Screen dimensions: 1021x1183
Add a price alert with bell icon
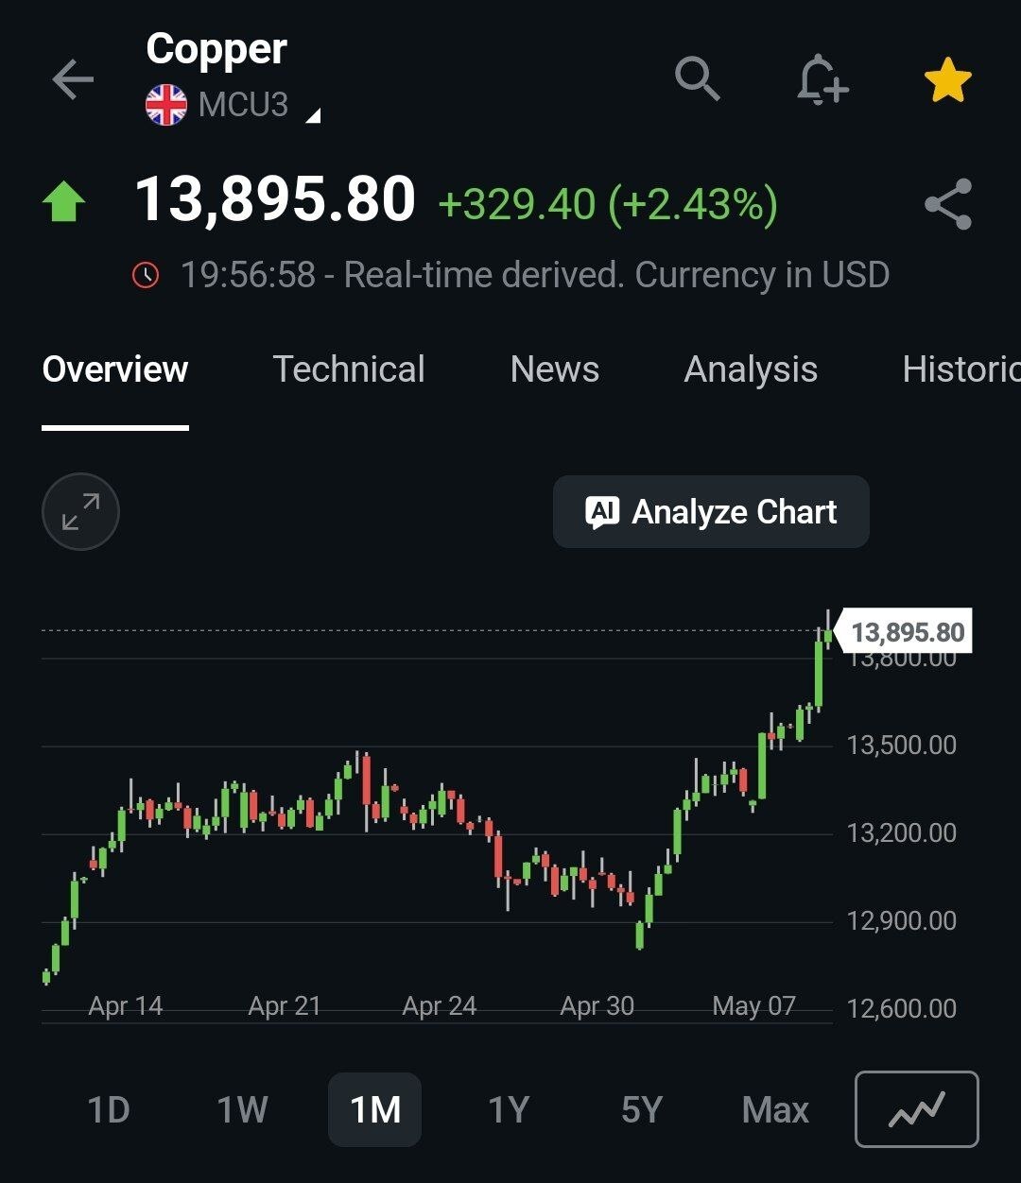822,78
